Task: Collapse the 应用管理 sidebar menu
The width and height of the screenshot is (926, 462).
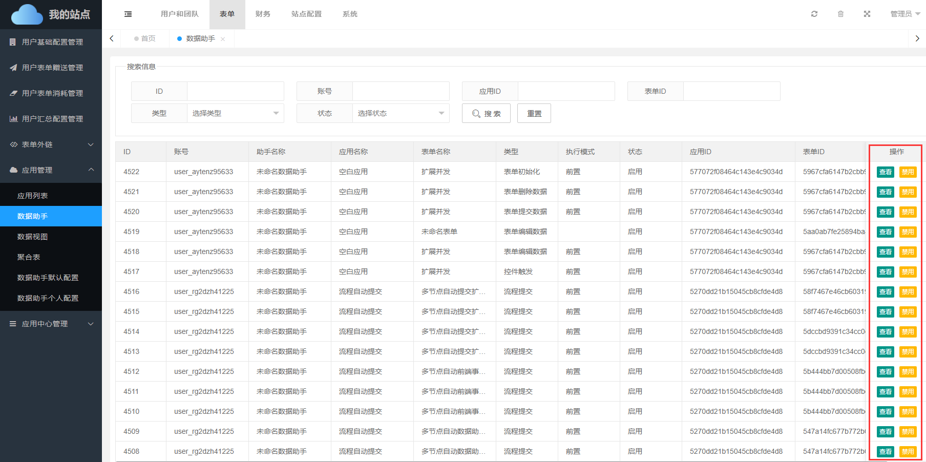Action: click(x=51, y=170)
